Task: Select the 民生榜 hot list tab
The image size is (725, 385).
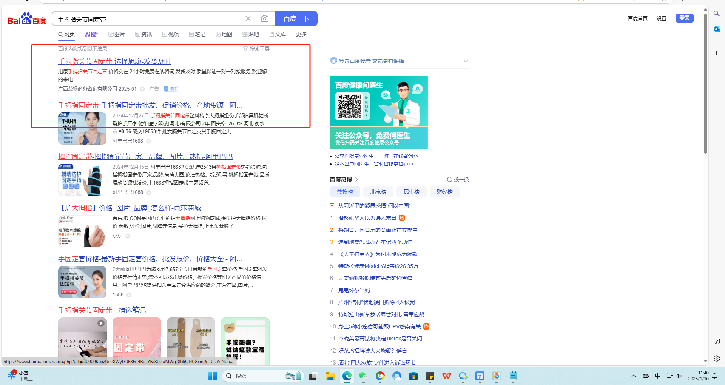Action: pyautogui.click(x=412, y=192)
